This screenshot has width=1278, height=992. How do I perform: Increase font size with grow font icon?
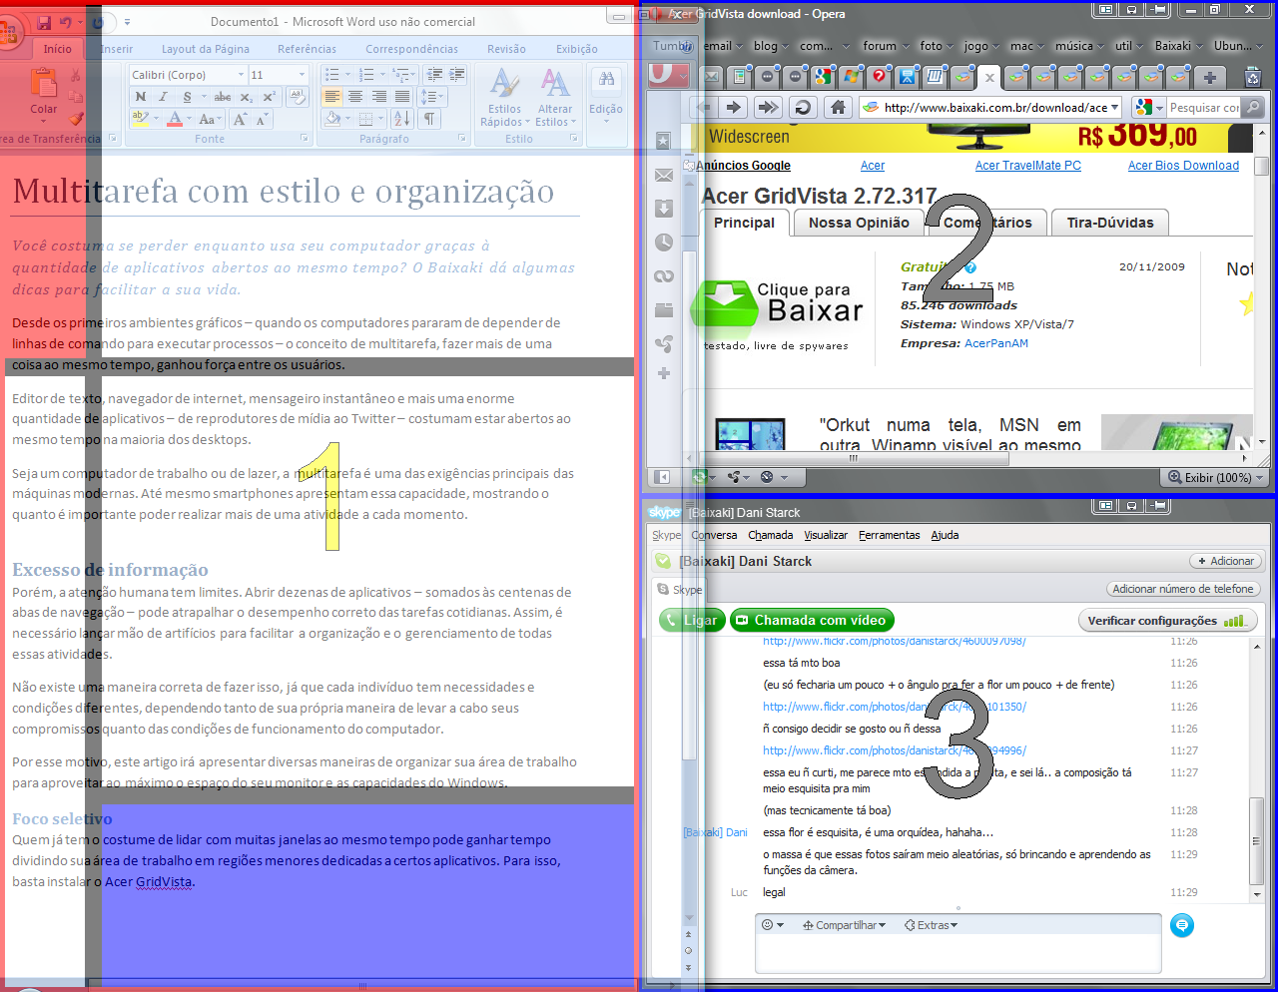(241, 119)
